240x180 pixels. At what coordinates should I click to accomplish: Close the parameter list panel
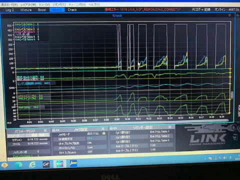pos(45,130)
